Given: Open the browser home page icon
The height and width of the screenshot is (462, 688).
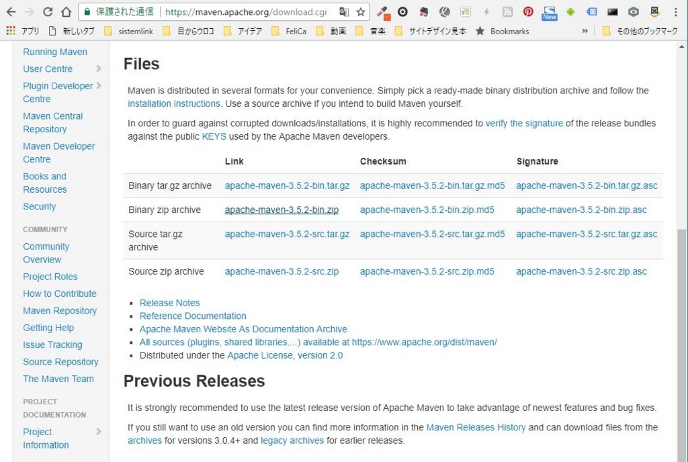Looking at the screenshot, I should coord(67,12).
